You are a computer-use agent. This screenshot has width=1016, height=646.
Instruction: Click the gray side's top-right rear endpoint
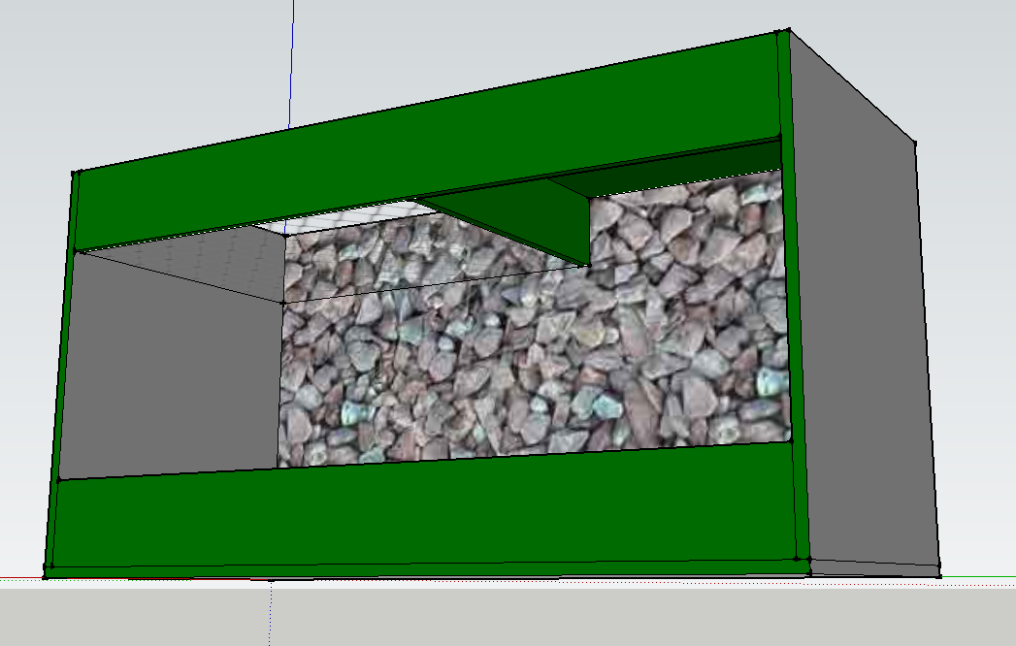coord(914,144)
